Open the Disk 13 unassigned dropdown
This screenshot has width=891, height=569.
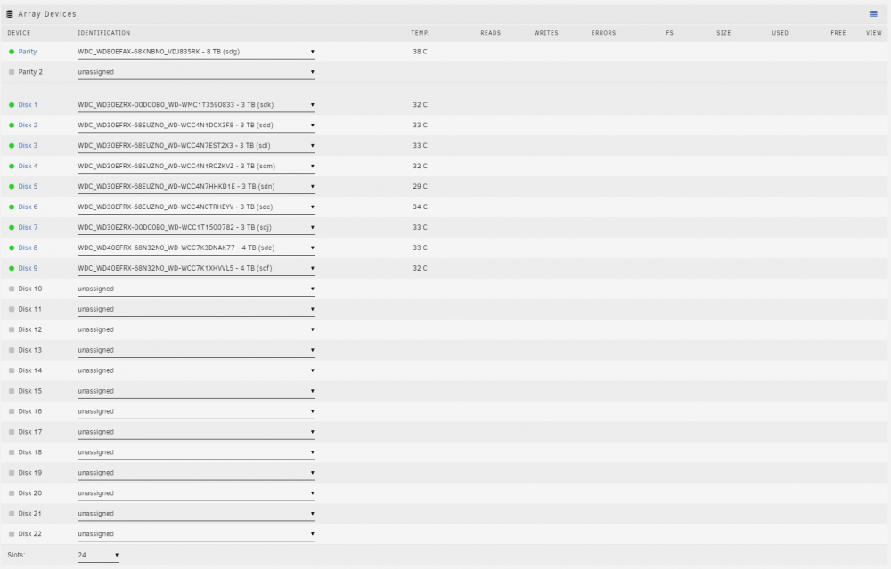point(196,350)
